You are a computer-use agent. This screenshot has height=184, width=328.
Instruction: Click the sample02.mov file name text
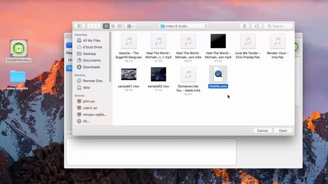(158, 86)
